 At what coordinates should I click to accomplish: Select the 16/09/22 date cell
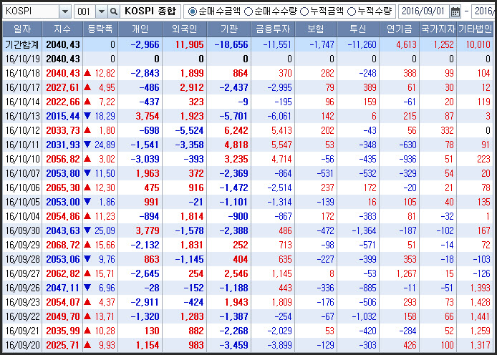(22, 316)
